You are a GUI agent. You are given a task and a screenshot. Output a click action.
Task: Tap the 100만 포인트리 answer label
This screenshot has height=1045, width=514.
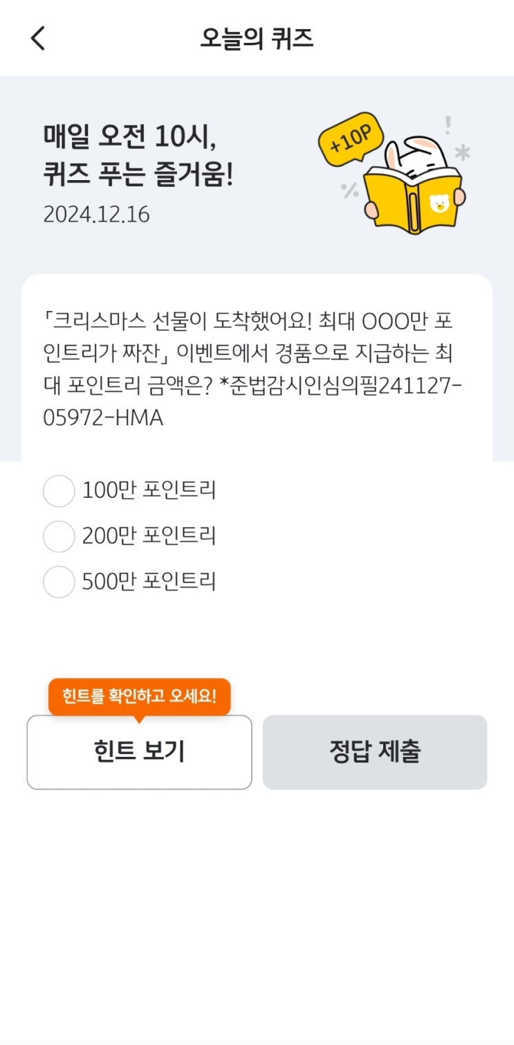pos(149,490)
